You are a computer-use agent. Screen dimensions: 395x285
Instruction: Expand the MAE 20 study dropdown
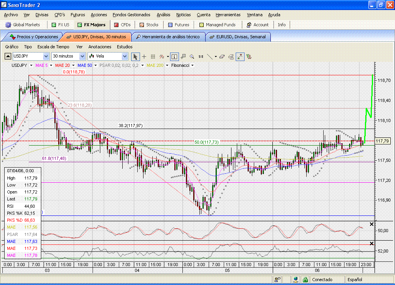point(73,65)
